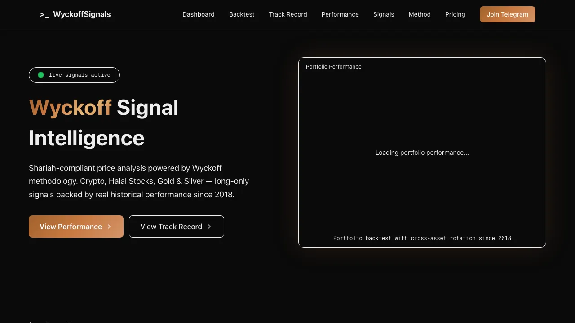575x323 pixels.
Task: Click the portfolio backtest caption text
Action: tap(422, 238)
